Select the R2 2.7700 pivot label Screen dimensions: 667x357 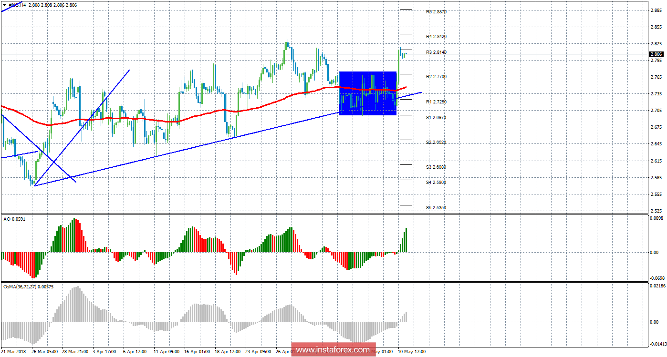coord(436,76)
